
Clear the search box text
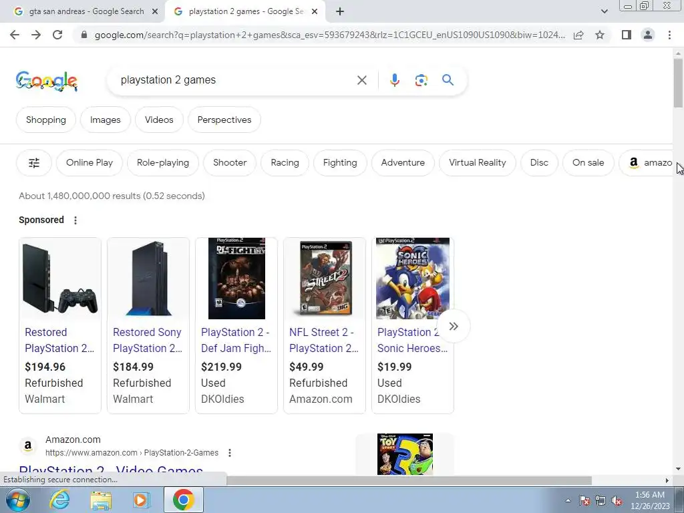(x=361, y=80)
